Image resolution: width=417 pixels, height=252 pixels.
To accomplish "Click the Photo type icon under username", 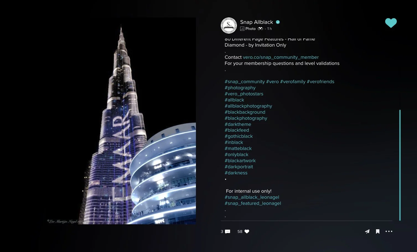I will point(242,29).
